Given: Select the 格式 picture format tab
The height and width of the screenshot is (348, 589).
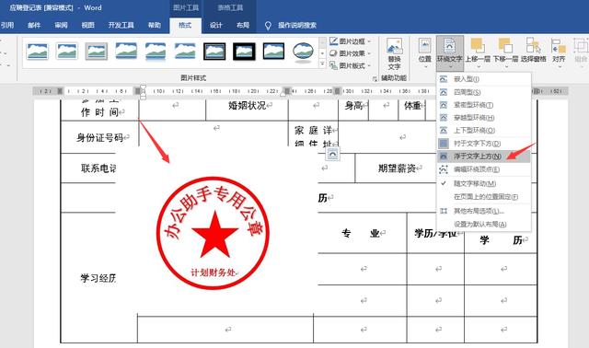Looking at the screenshot, I should point(185,25).
